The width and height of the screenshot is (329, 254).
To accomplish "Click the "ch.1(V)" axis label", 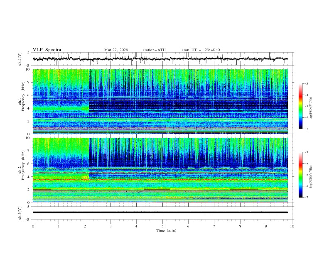I will [20, 59].
